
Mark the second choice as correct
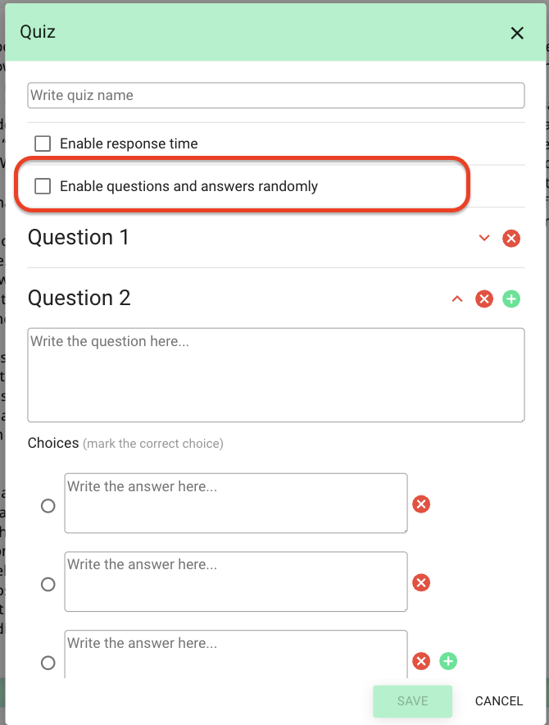[48, 585]
